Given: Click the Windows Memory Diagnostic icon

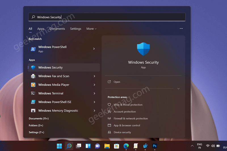Looking at the screenshot, I should (33, 111).
